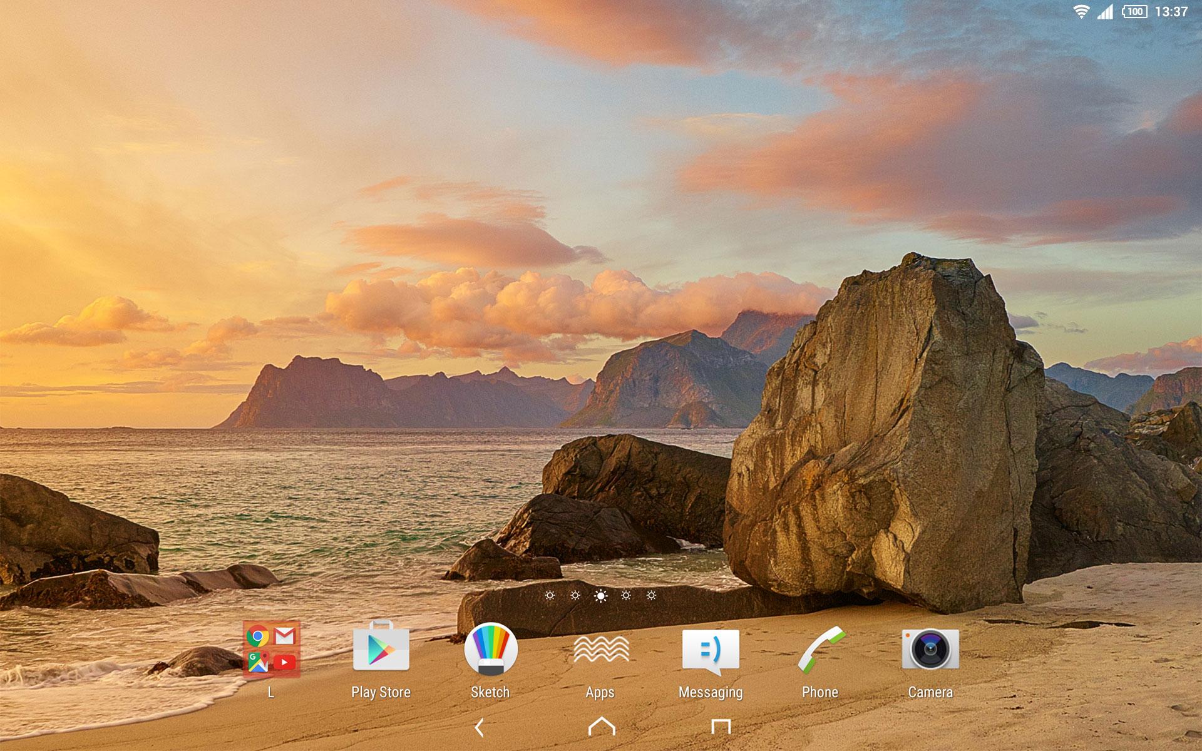Screen dimensions: 1202x751
Task: Tap the Back navigation button
Action: [480, 727]
